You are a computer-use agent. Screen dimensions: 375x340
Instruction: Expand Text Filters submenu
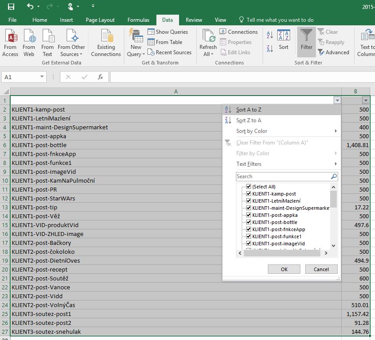click(282, 164)
